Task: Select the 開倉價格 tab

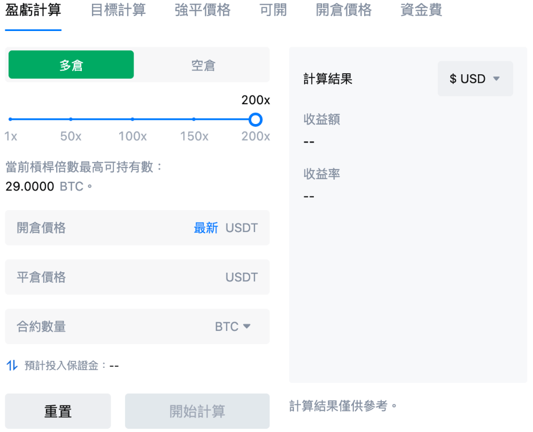Action: (x=343, y=10)
